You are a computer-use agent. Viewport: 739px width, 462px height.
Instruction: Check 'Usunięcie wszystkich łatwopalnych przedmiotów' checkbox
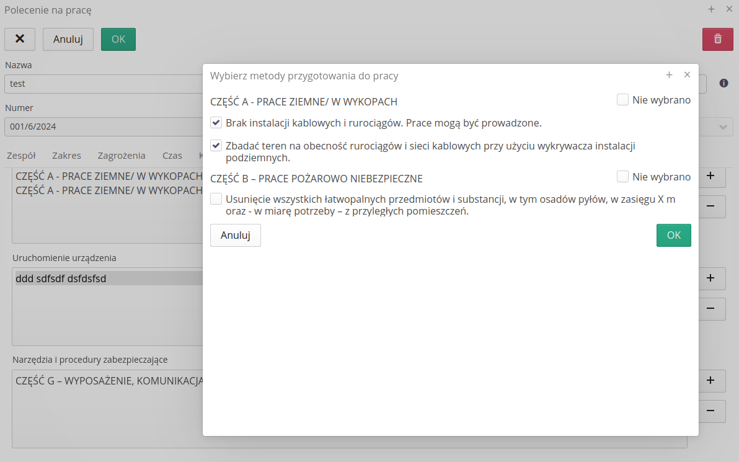[x=216, y=199]
